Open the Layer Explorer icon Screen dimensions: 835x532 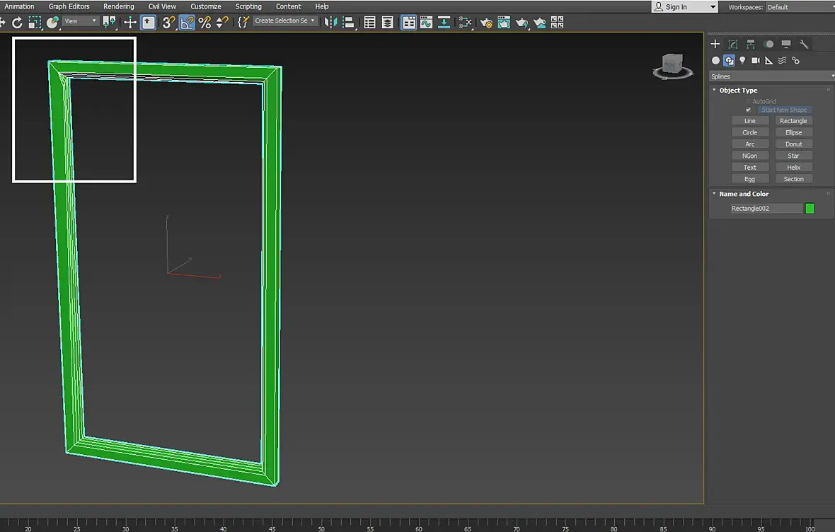(388, 23)
